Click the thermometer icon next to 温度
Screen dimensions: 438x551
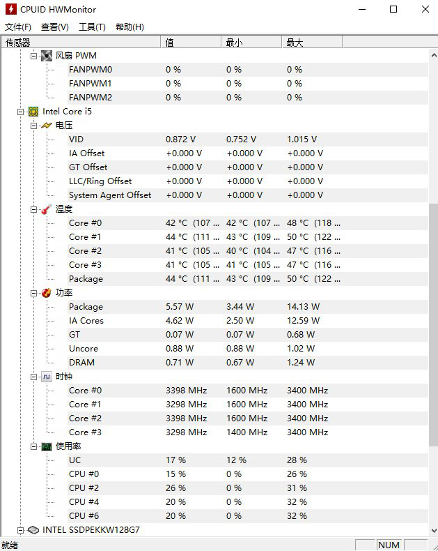47,209
